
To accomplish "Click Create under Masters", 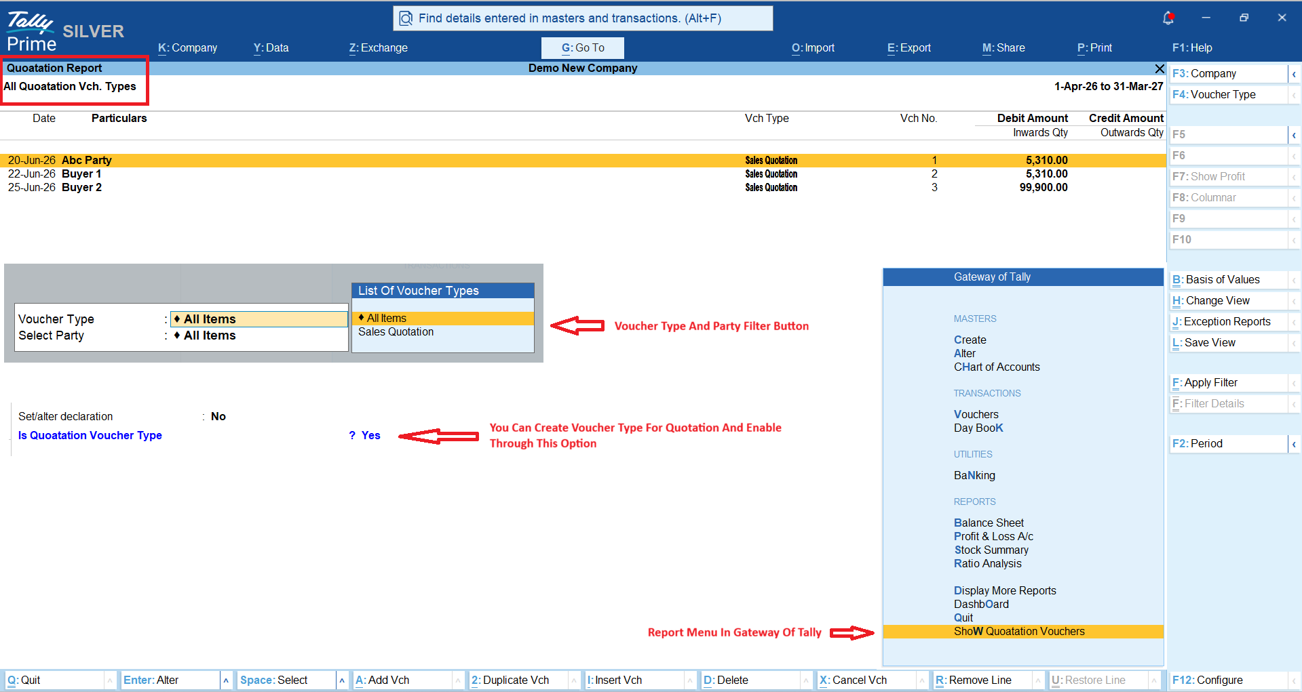I will 970,340.
